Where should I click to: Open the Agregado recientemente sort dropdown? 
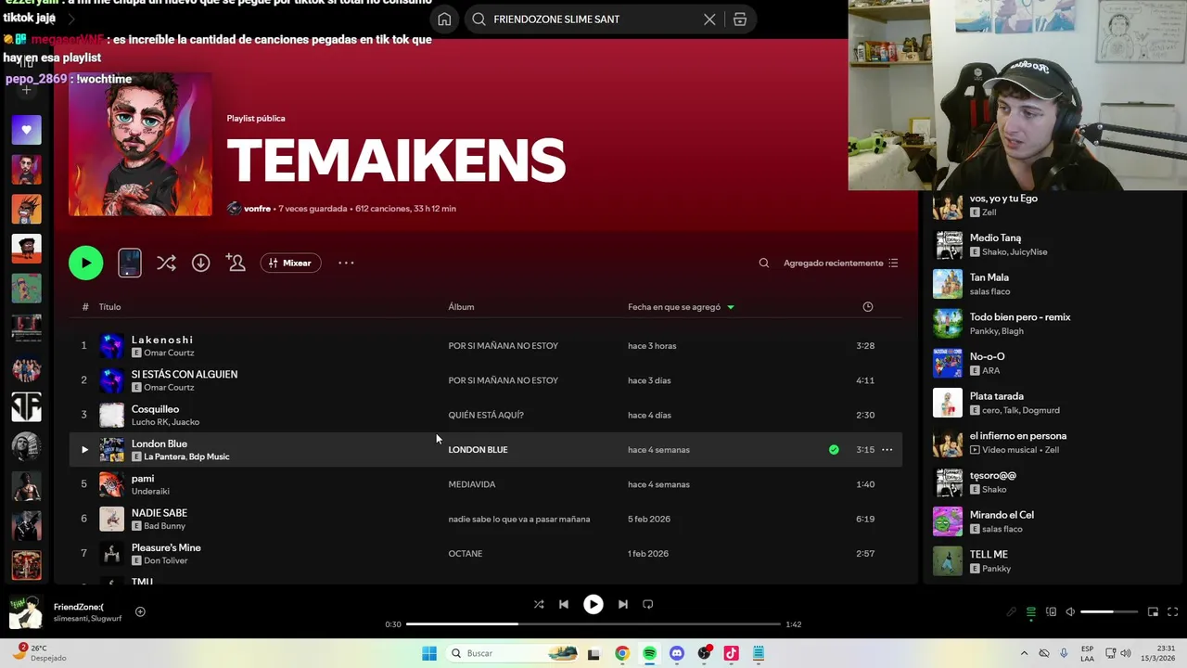[x=840, y=263]
